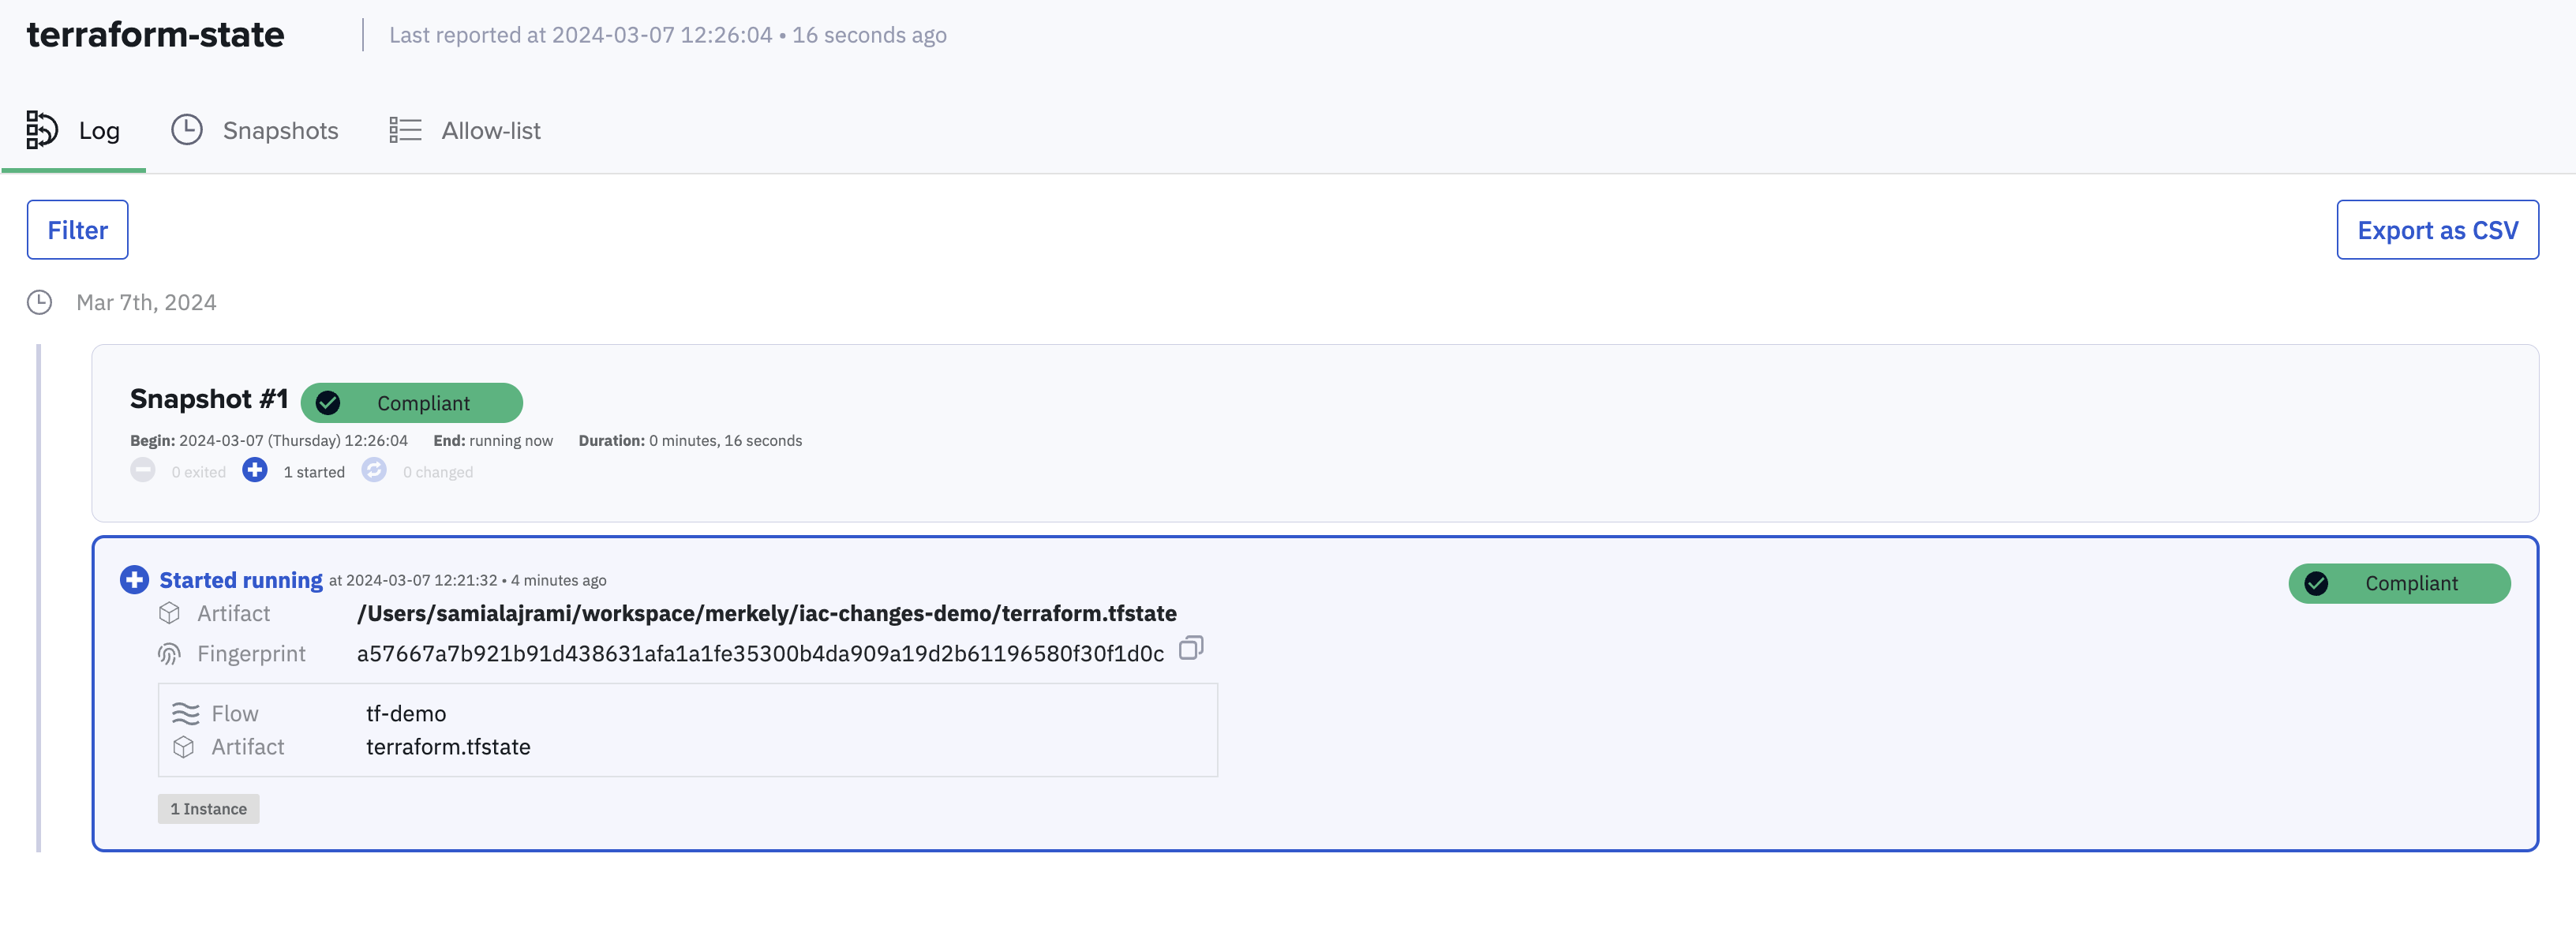Select the terraform.tfstate artifact link
Image resolution: width=2576 pixels, height=936 pixels.
(x=447, y=746)
